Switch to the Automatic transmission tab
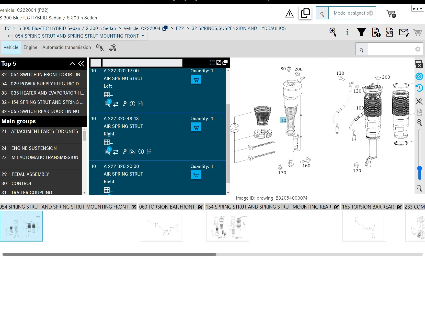This screenshot has width=425, height=310. click(67, 47)
